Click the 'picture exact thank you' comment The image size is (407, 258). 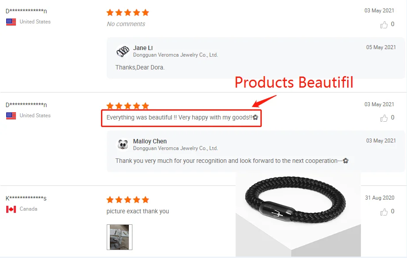[138, 212]
